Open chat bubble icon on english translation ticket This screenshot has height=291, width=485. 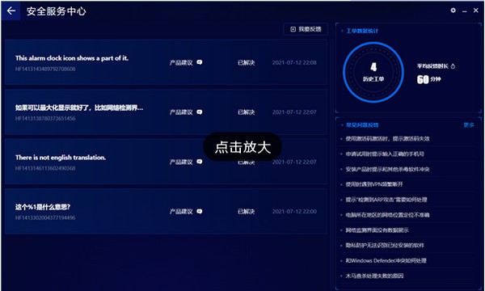(200, 162)
